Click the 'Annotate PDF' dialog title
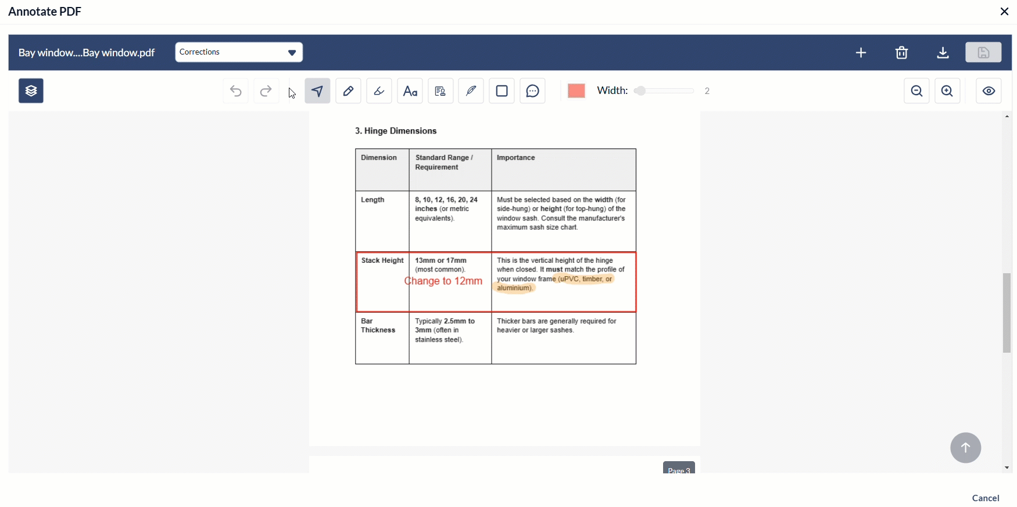1017x507 pixels. [x=45, y=12]
